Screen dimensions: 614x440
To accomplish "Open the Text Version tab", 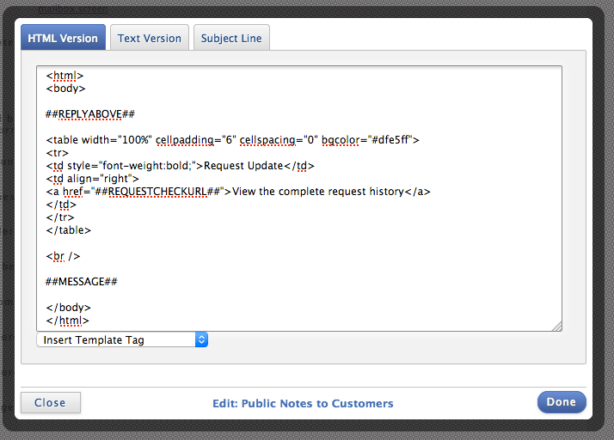I will [150, 38].
